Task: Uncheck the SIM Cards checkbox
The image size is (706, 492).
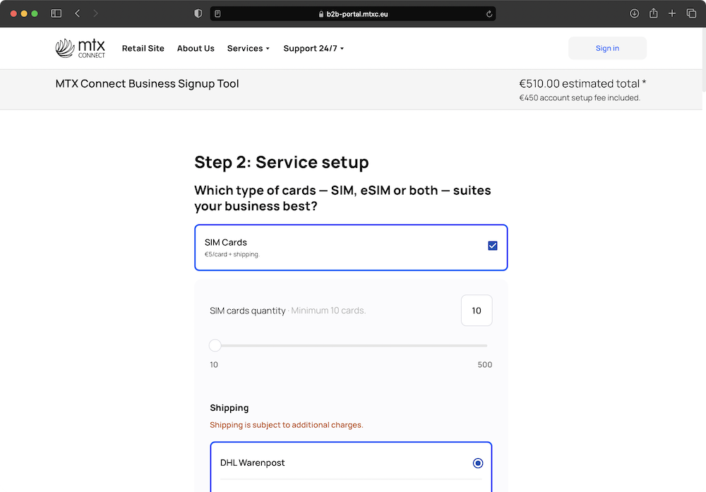Action: 493,246
